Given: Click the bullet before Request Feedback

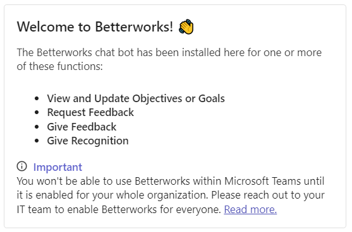Looking at the screenshot, I should coord(37,112).
